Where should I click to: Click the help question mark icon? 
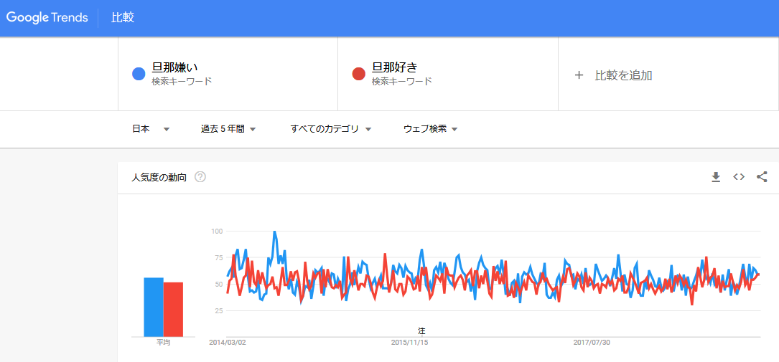[x=200, y=177]
